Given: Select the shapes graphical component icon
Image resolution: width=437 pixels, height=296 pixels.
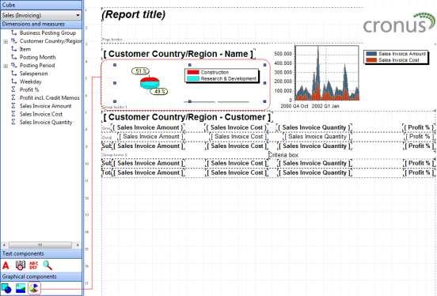Looking at the screenshot, I should (x=6, y=288).
